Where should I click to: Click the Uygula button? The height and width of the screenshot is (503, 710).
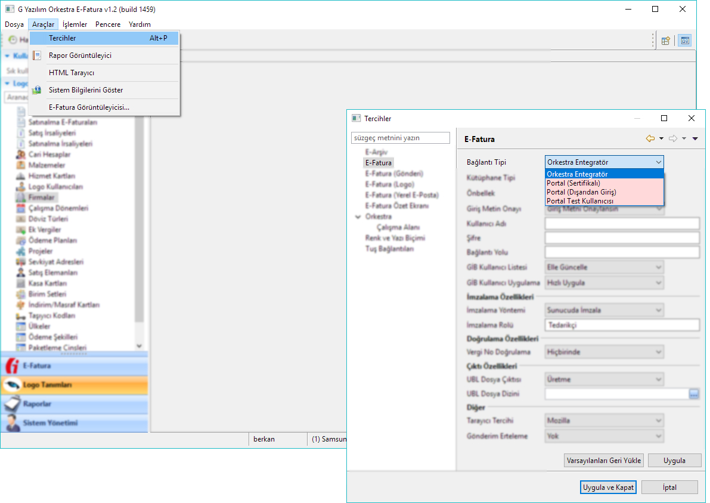click(x=674, y=461)
